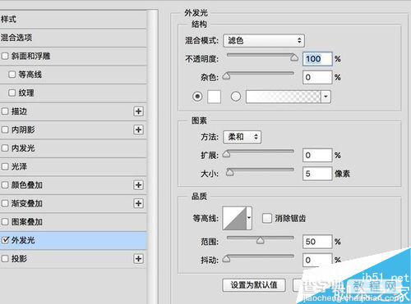Enable Anti-aliased (消除锯齿) checkbox
411x304 pixels.
point(266,218)
